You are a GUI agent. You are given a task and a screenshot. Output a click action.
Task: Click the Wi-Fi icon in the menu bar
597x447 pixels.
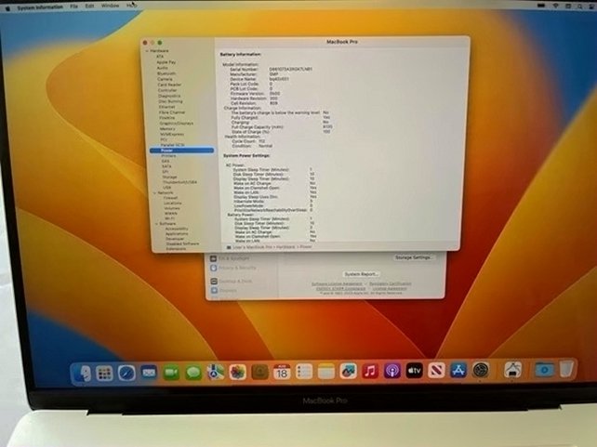(556, 6)
